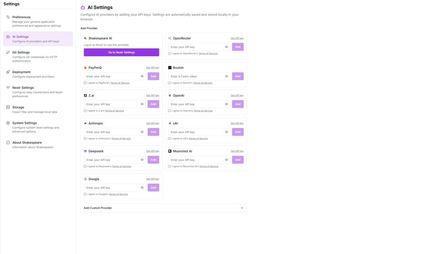
Task: Open the Get API key link for xAI
Action: 237,123
